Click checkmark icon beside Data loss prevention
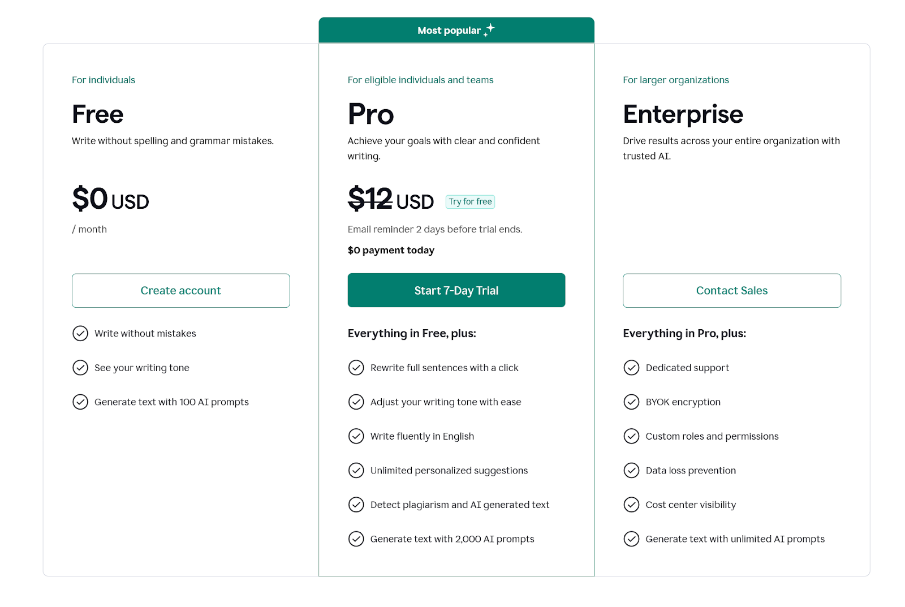 pyautogui.click(x=631, y=470)
